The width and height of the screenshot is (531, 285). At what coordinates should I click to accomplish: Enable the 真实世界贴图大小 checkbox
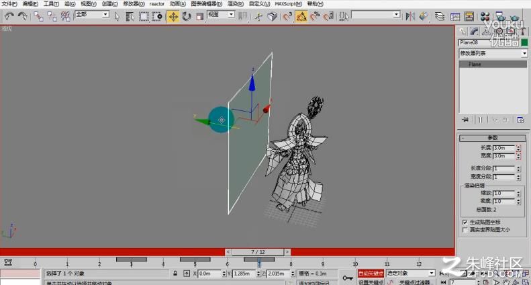(x=465, y=230)
